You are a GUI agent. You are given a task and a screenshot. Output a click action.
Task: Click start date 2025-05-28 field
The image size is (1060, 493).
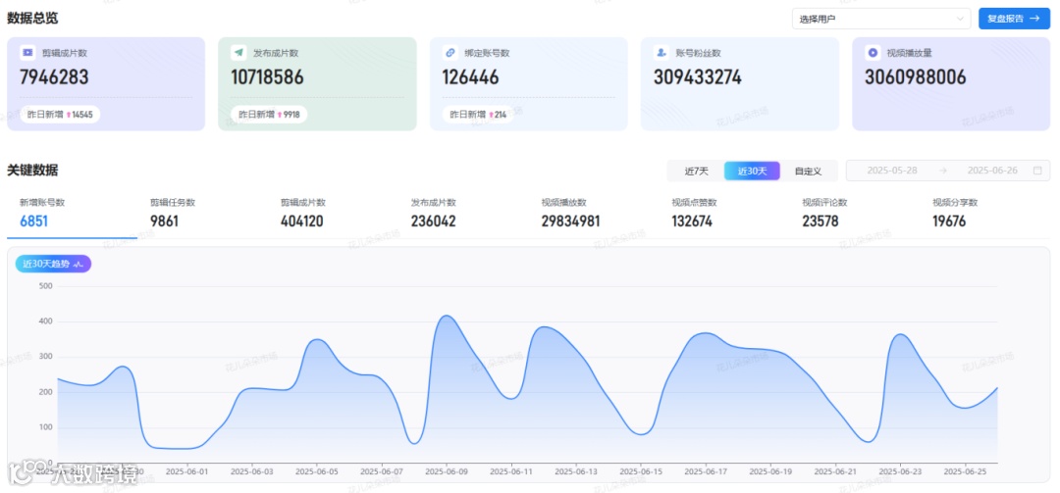891,171
